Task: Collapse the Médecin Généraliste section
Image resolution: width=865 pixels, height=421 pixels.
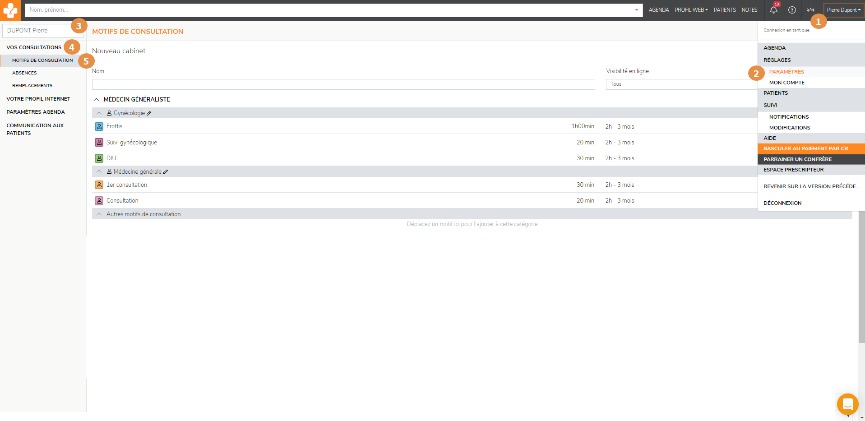Action: click(96, 99)
